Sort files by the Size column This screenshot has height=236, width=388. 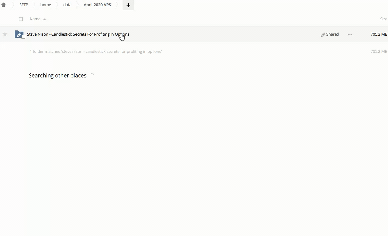coord(383,19)
